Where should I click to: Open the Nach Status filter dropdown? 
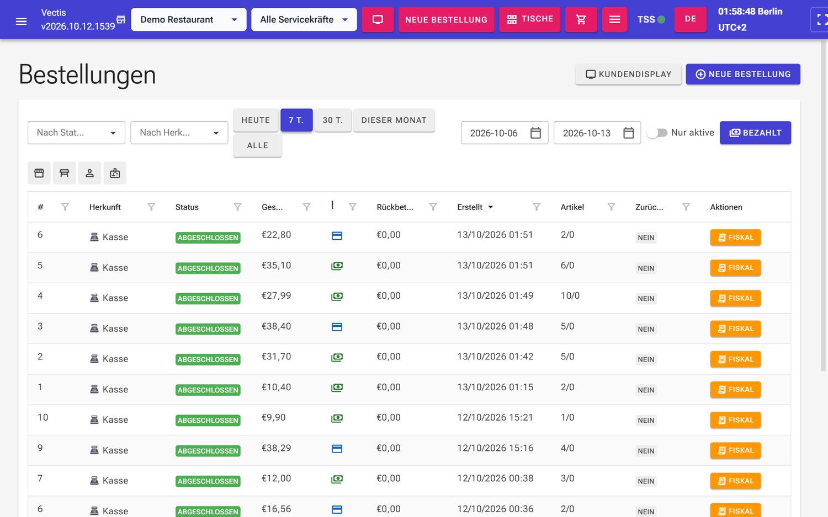pos(76,133)
